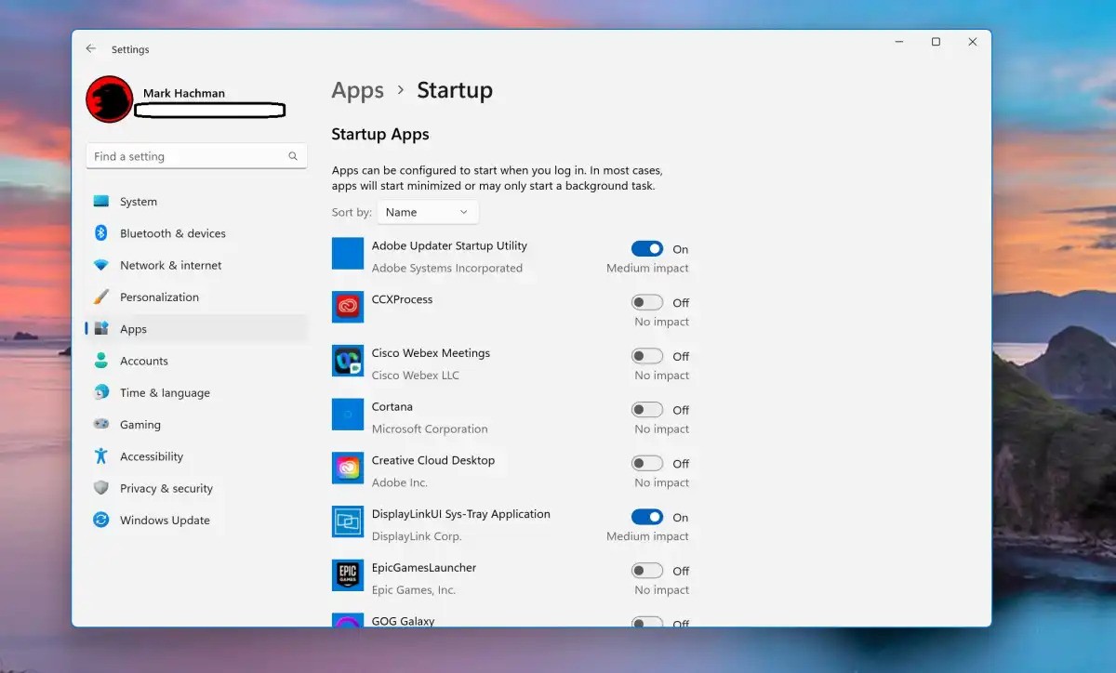Viewport: 1116px width, 673px height.
Task: Click the Apps breadcrumb link
Action: [357, 90]
